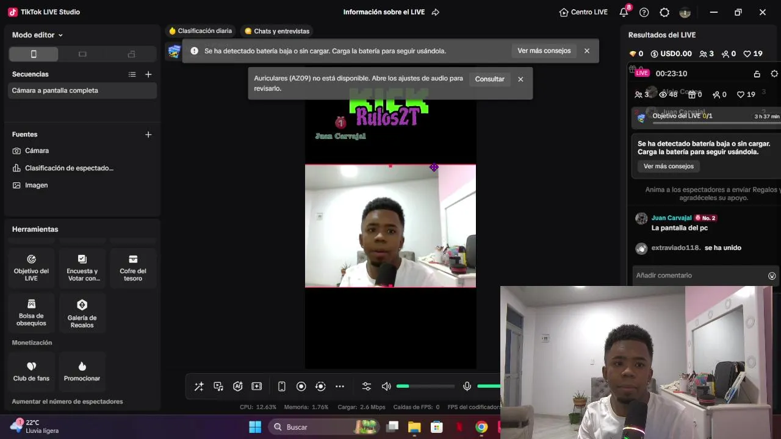This screenshot has height=439, width=781.
Task: Open the help question mark icon
Action: click(x=644, y=12)
